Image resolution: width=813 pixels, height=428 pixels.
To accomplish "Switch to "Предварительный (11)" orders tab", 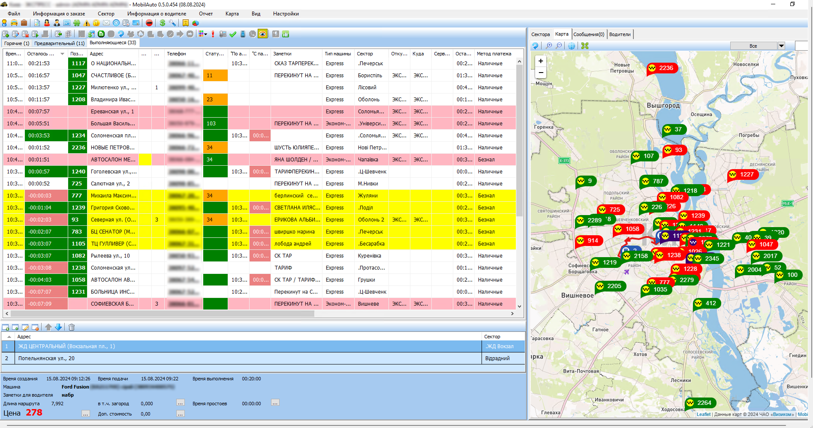I will [59, 43].
